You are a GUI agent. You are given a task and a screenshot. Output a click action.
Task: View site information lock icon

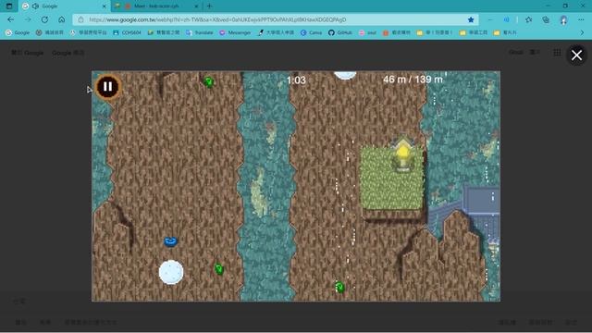click(x=80, y=19)
